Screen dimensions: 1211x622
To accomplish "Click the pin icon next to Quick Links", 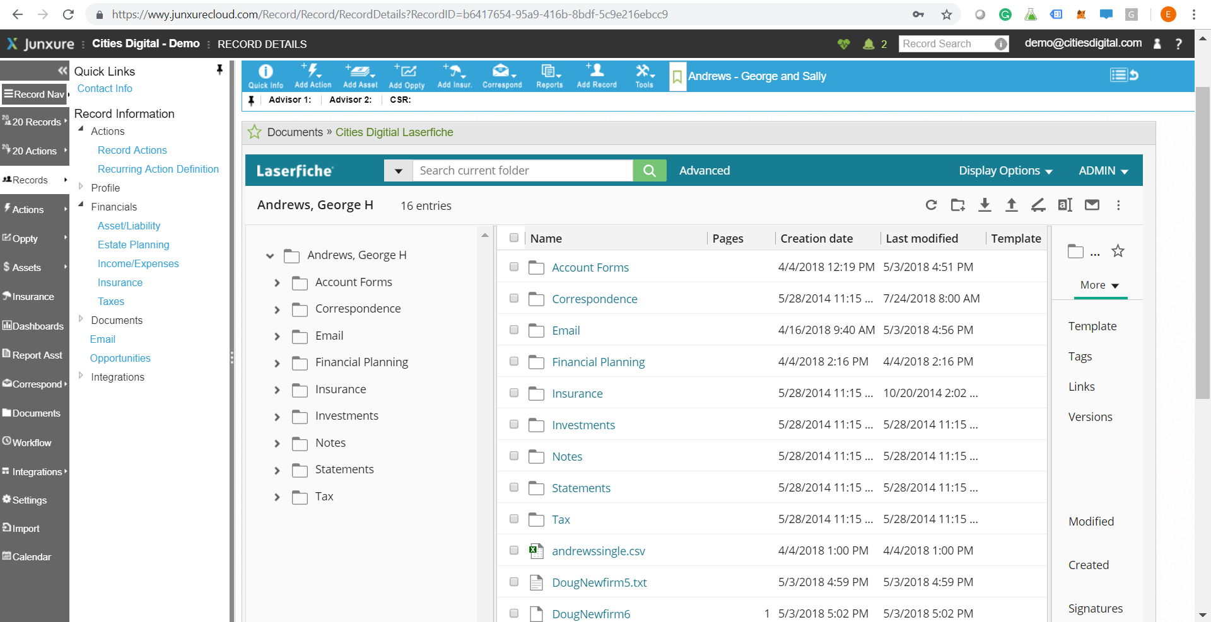I will (x=219, y=70).
